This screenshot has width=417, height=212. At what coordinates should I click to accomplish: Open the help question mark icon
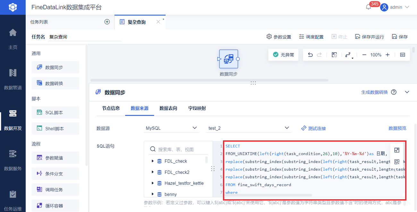coord(394,92)
